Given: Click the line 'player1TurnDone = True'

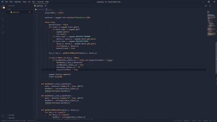Looking at the screenshot, I should pos(67,69).
